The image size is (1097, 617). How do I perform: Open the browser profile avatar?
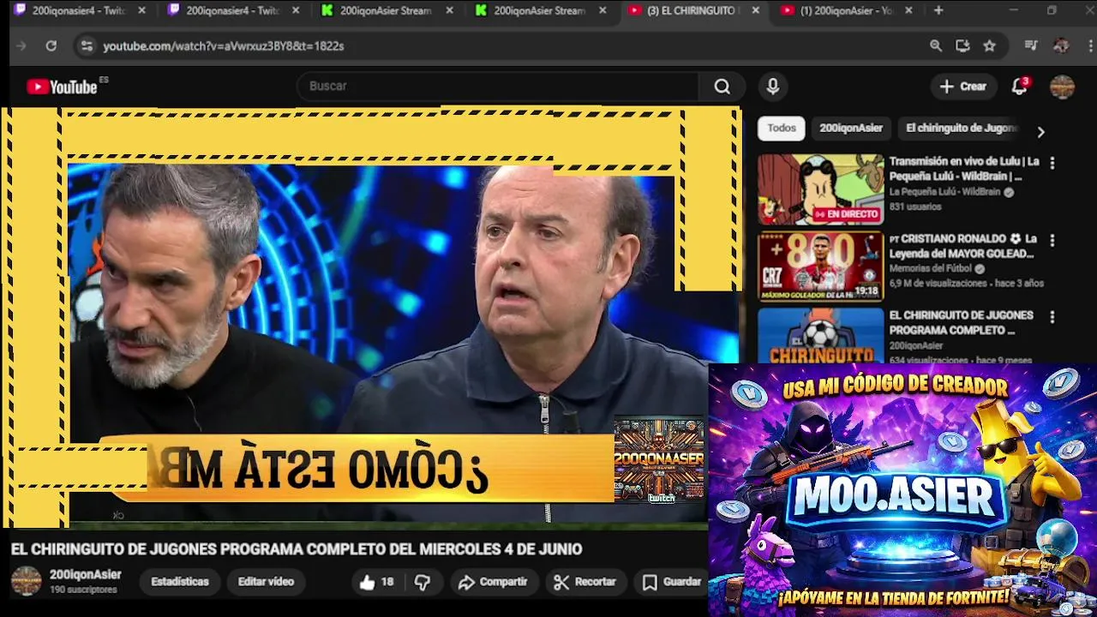point(1061,46)
